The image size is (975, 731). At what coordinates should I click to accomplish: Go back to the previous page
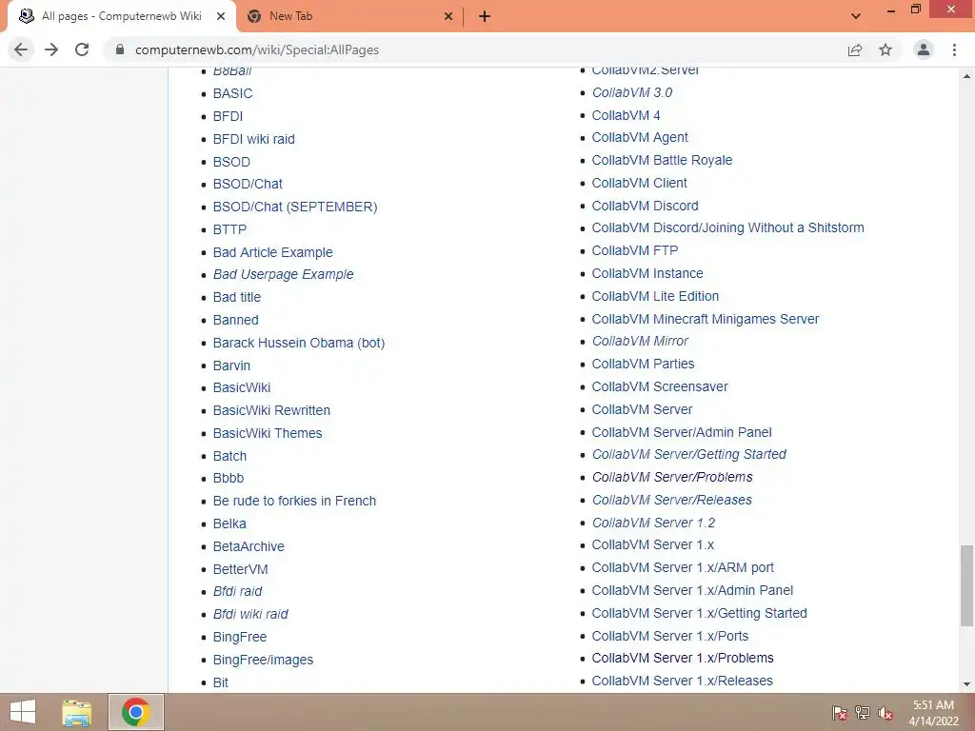(x=21, y=49)
